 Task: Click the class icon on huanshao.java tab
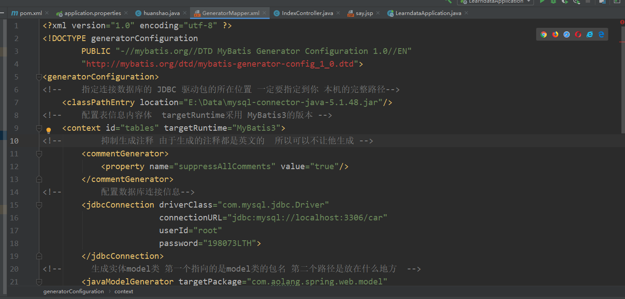click(138, 13)
